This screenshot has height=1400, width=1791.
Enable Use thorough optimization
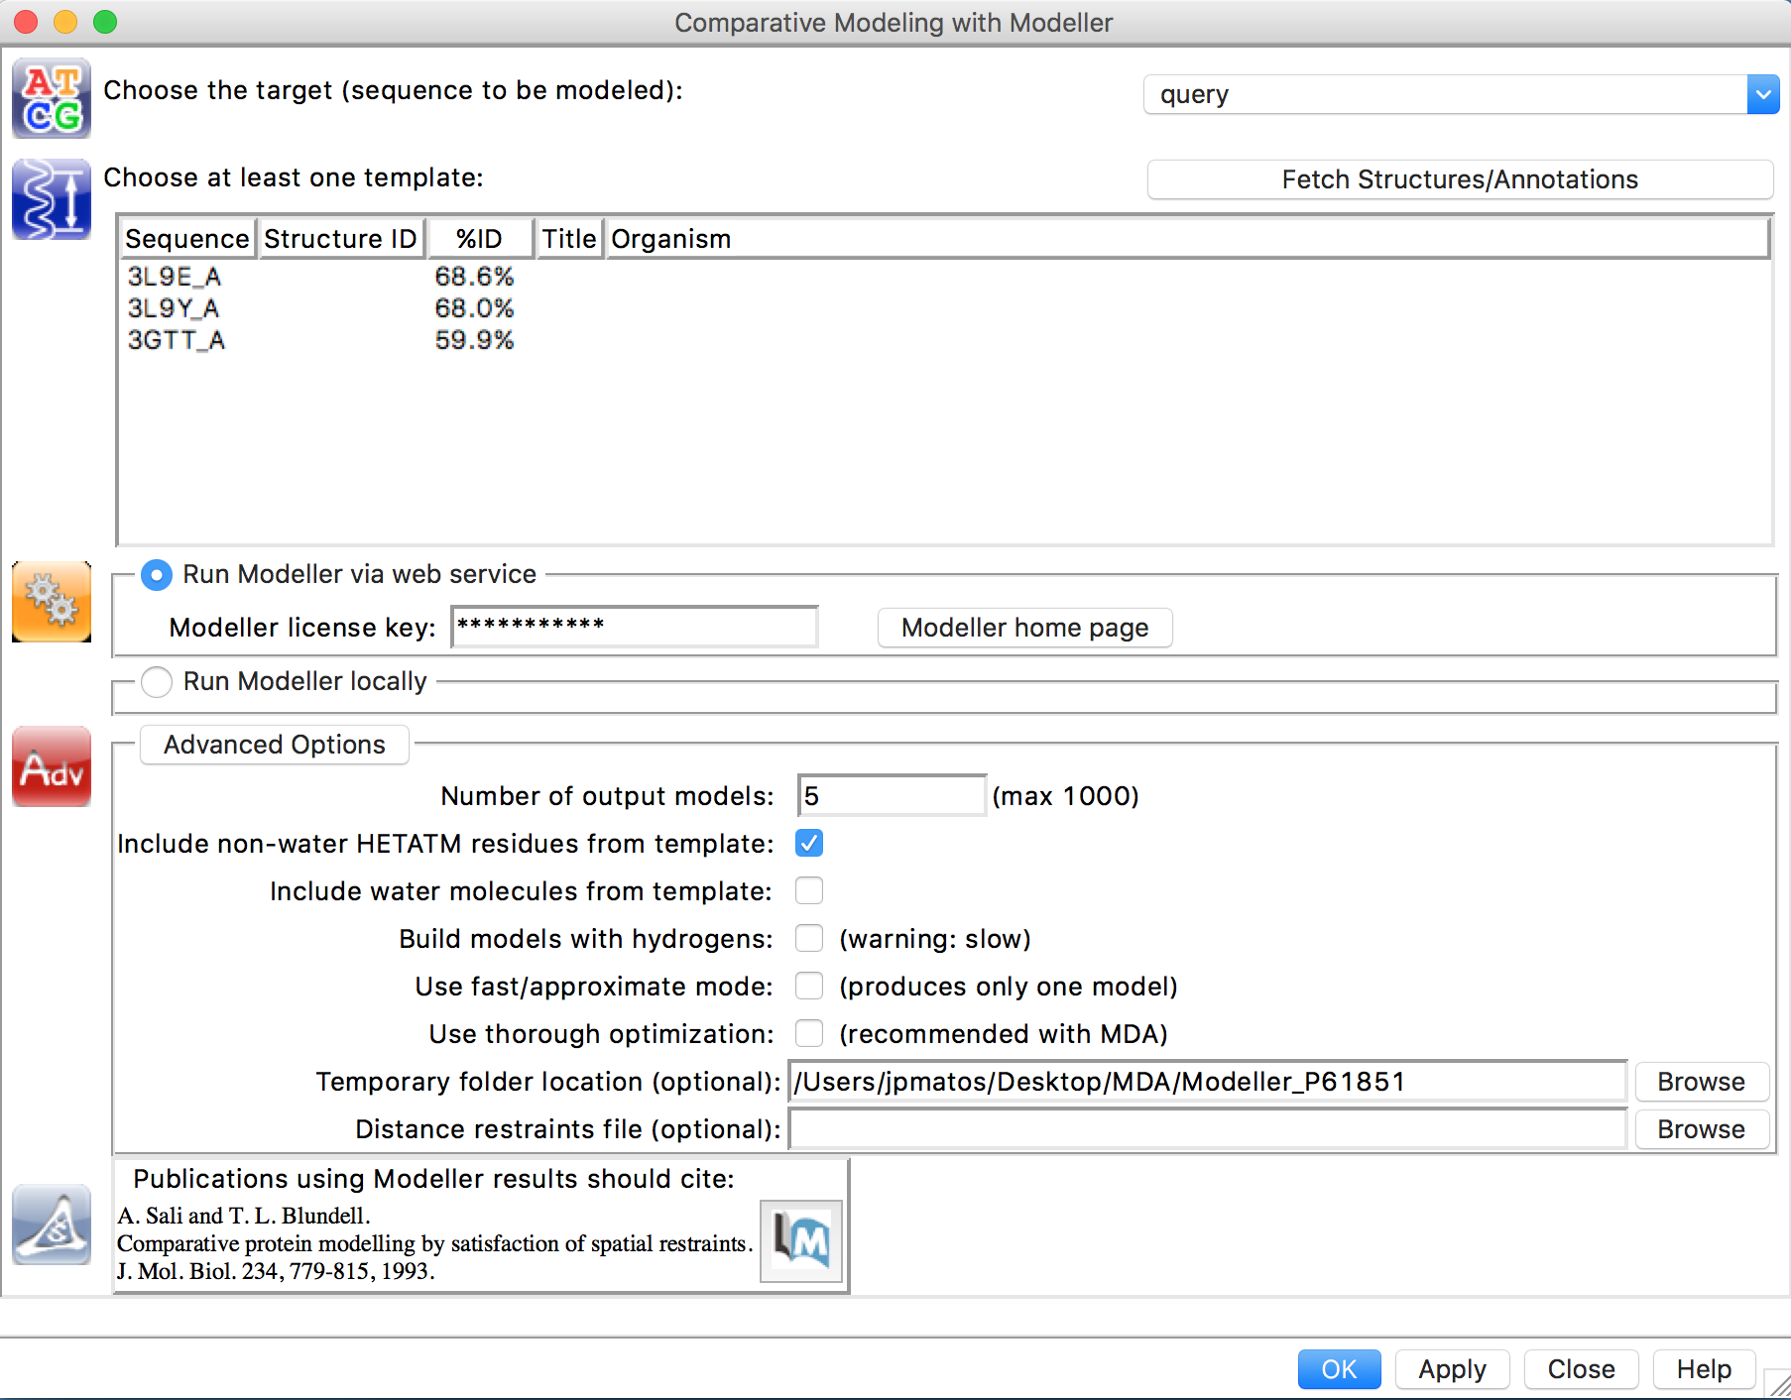point(809,1034)
